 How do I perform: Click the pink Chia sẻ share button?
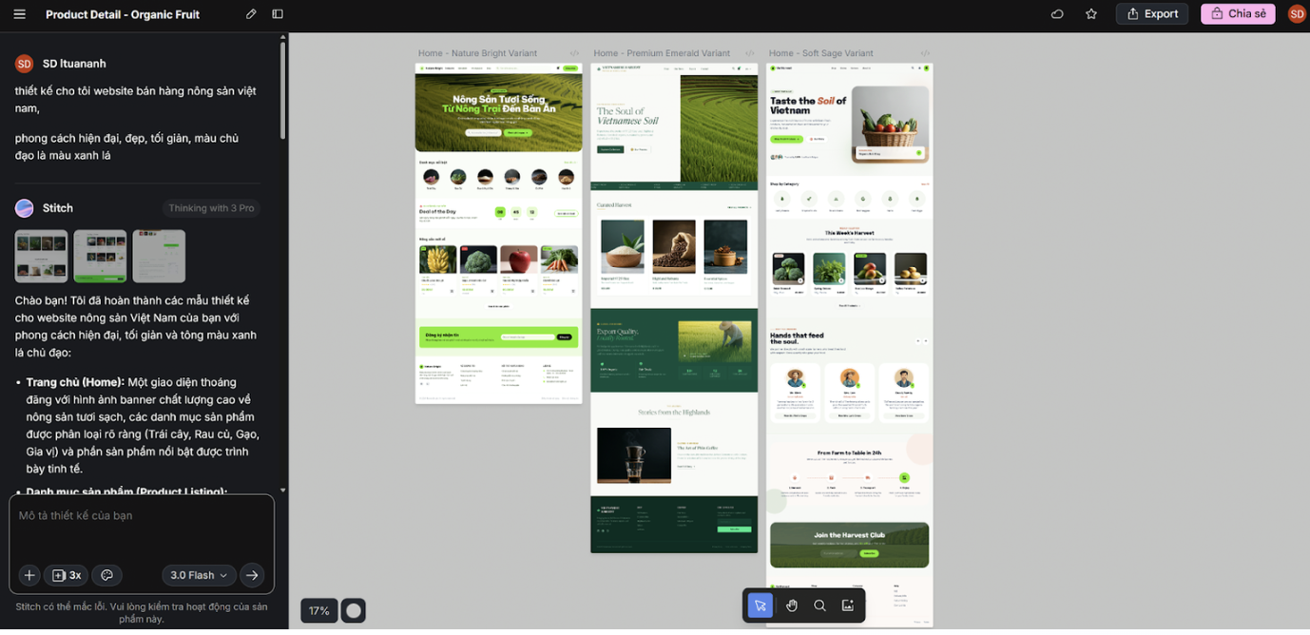1238,14
